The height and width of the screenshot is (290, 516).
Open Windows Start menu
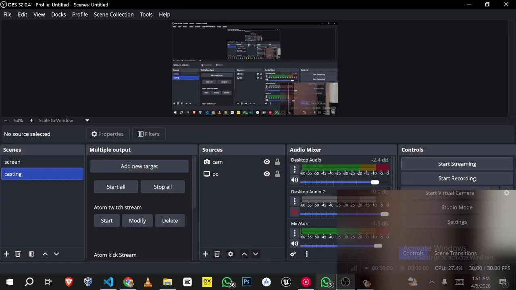click(10, 282)
